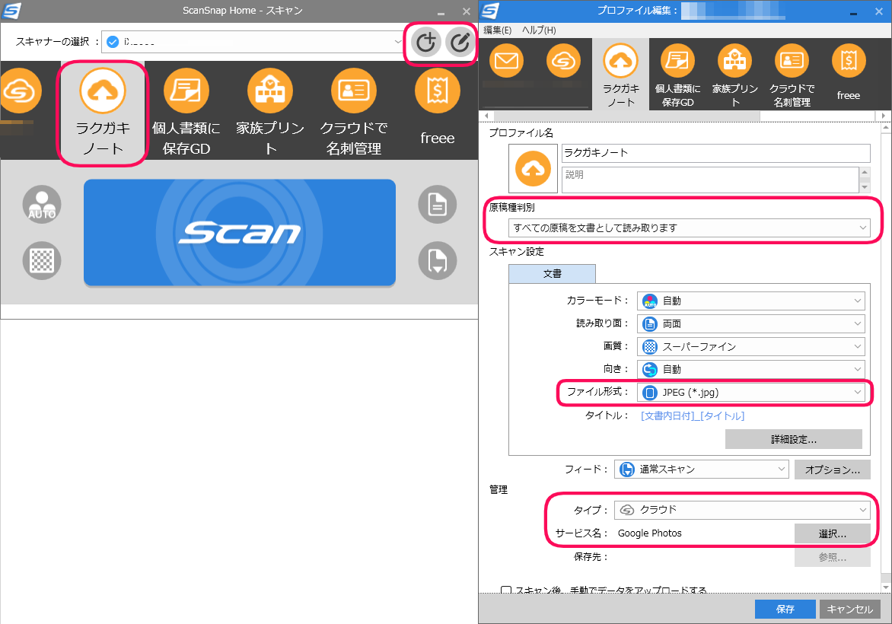This screenshot has width=892, height=624.
Task: Open the 画質 dropdown set to スーパーファイン
Action: coord(751,346)
